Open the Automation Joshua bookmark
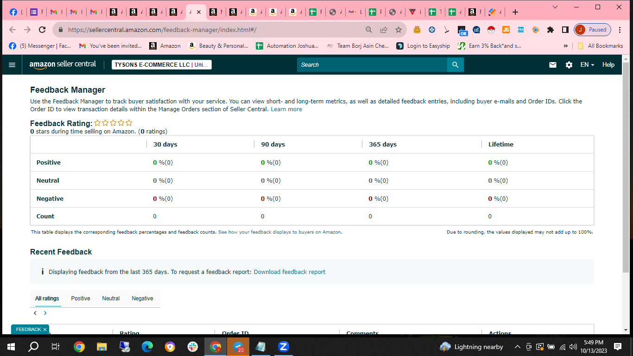This screenshot has width=633, height=356. pos(287,46)
